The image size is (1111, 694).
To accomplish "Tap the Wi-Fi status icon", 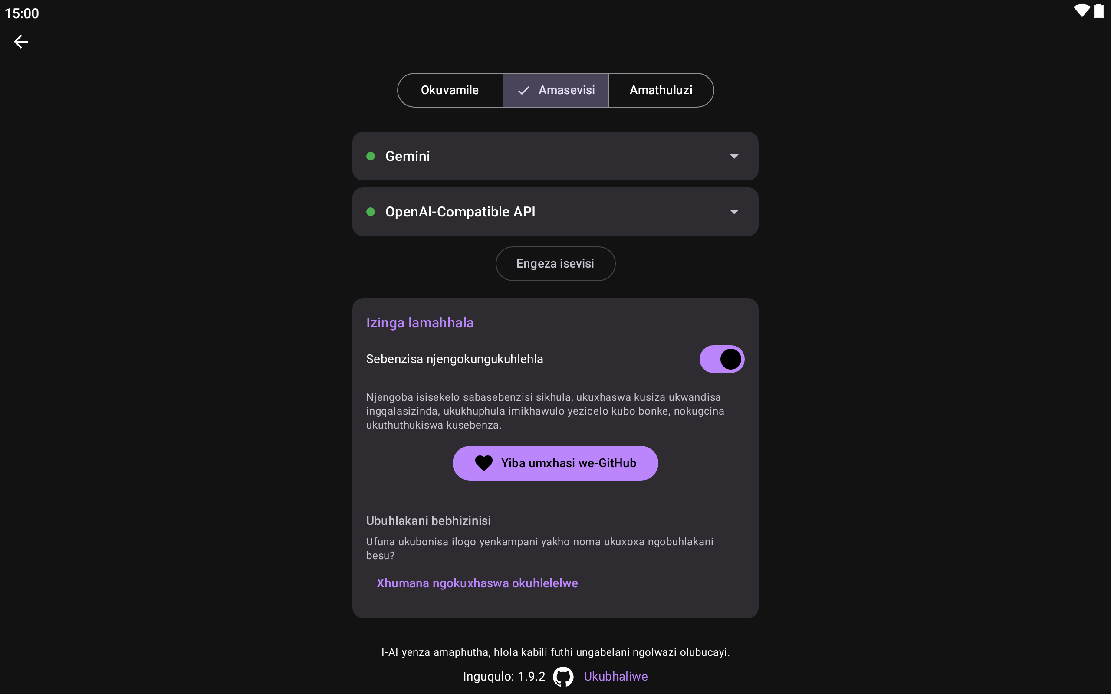I will (x=1081, y=11).
